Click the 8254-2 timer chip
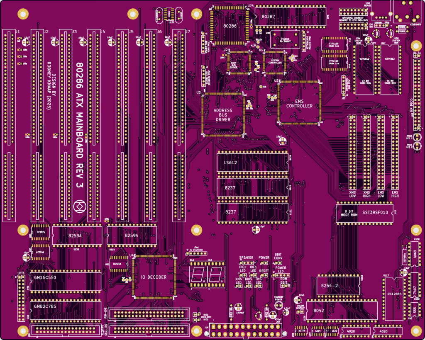This screenshot has height=340, width=425. point(338,285)
